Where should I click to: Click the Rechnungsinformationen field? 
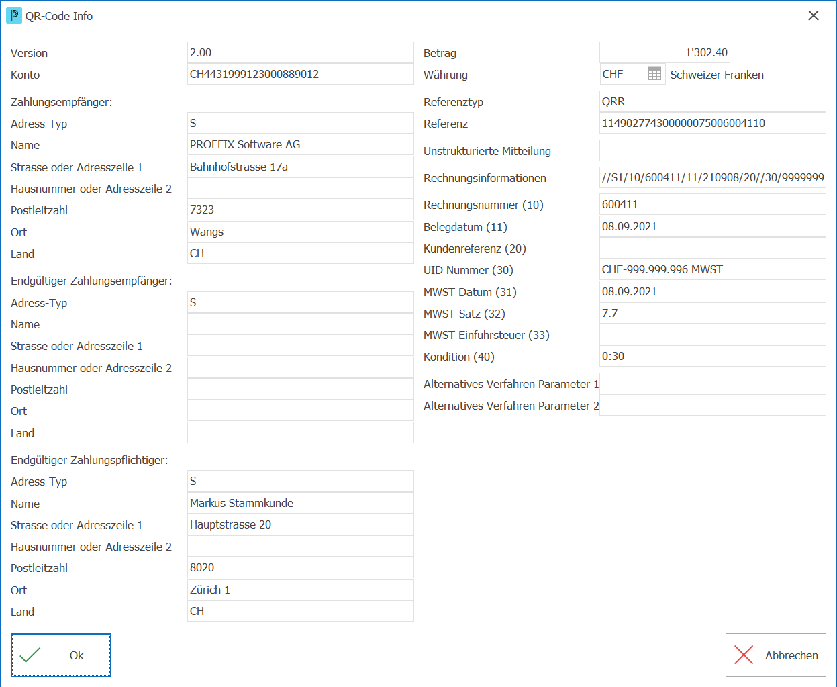[x=713, y=177]
